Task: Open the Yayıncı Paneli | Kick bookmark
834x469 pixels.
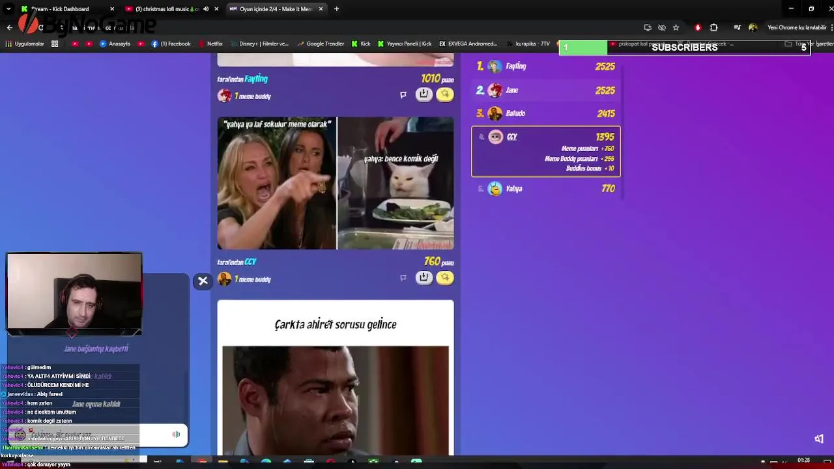Action: 405,44
